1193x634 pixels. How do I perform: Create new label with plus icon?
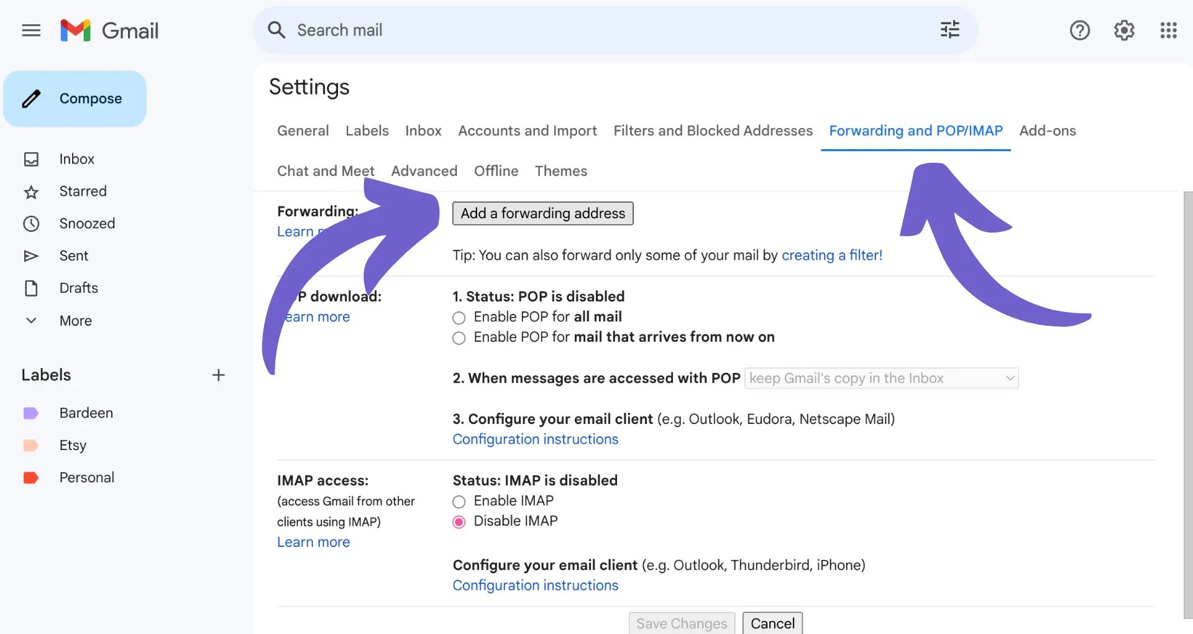tap(218, 375)
